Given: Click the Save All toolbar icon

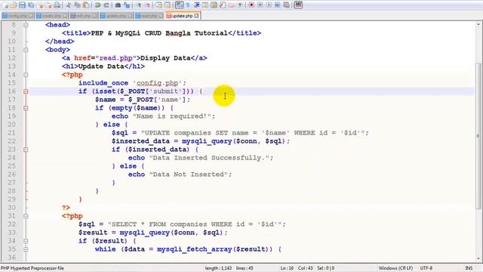Looking at the screenshot, I should coord(31,5).
